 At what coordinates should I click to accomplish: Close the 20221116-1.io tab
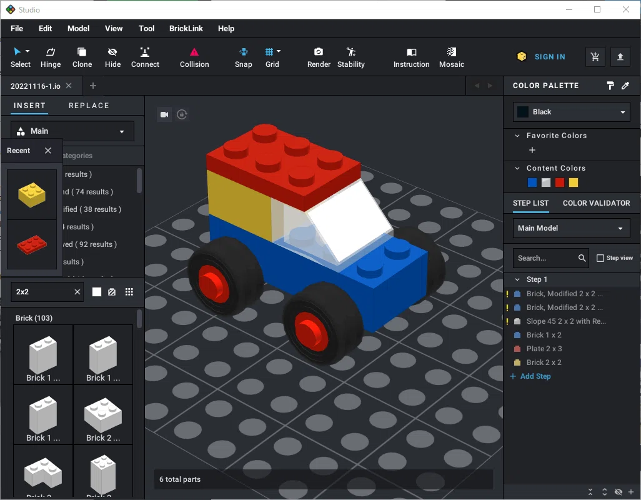pyautogui.click(x=69, y=86)
